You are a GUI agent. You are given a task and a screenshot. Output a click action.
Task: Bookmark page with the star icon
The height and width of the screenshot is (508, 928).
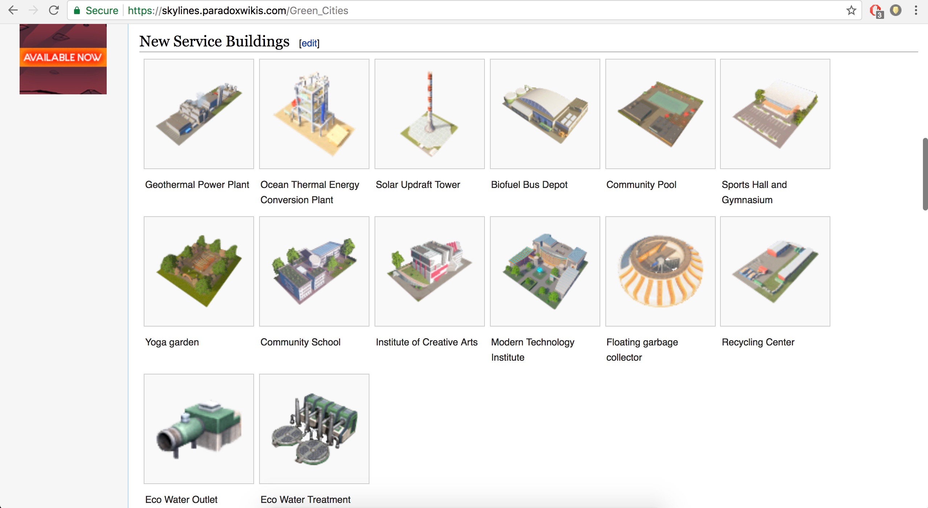point(851,10)
